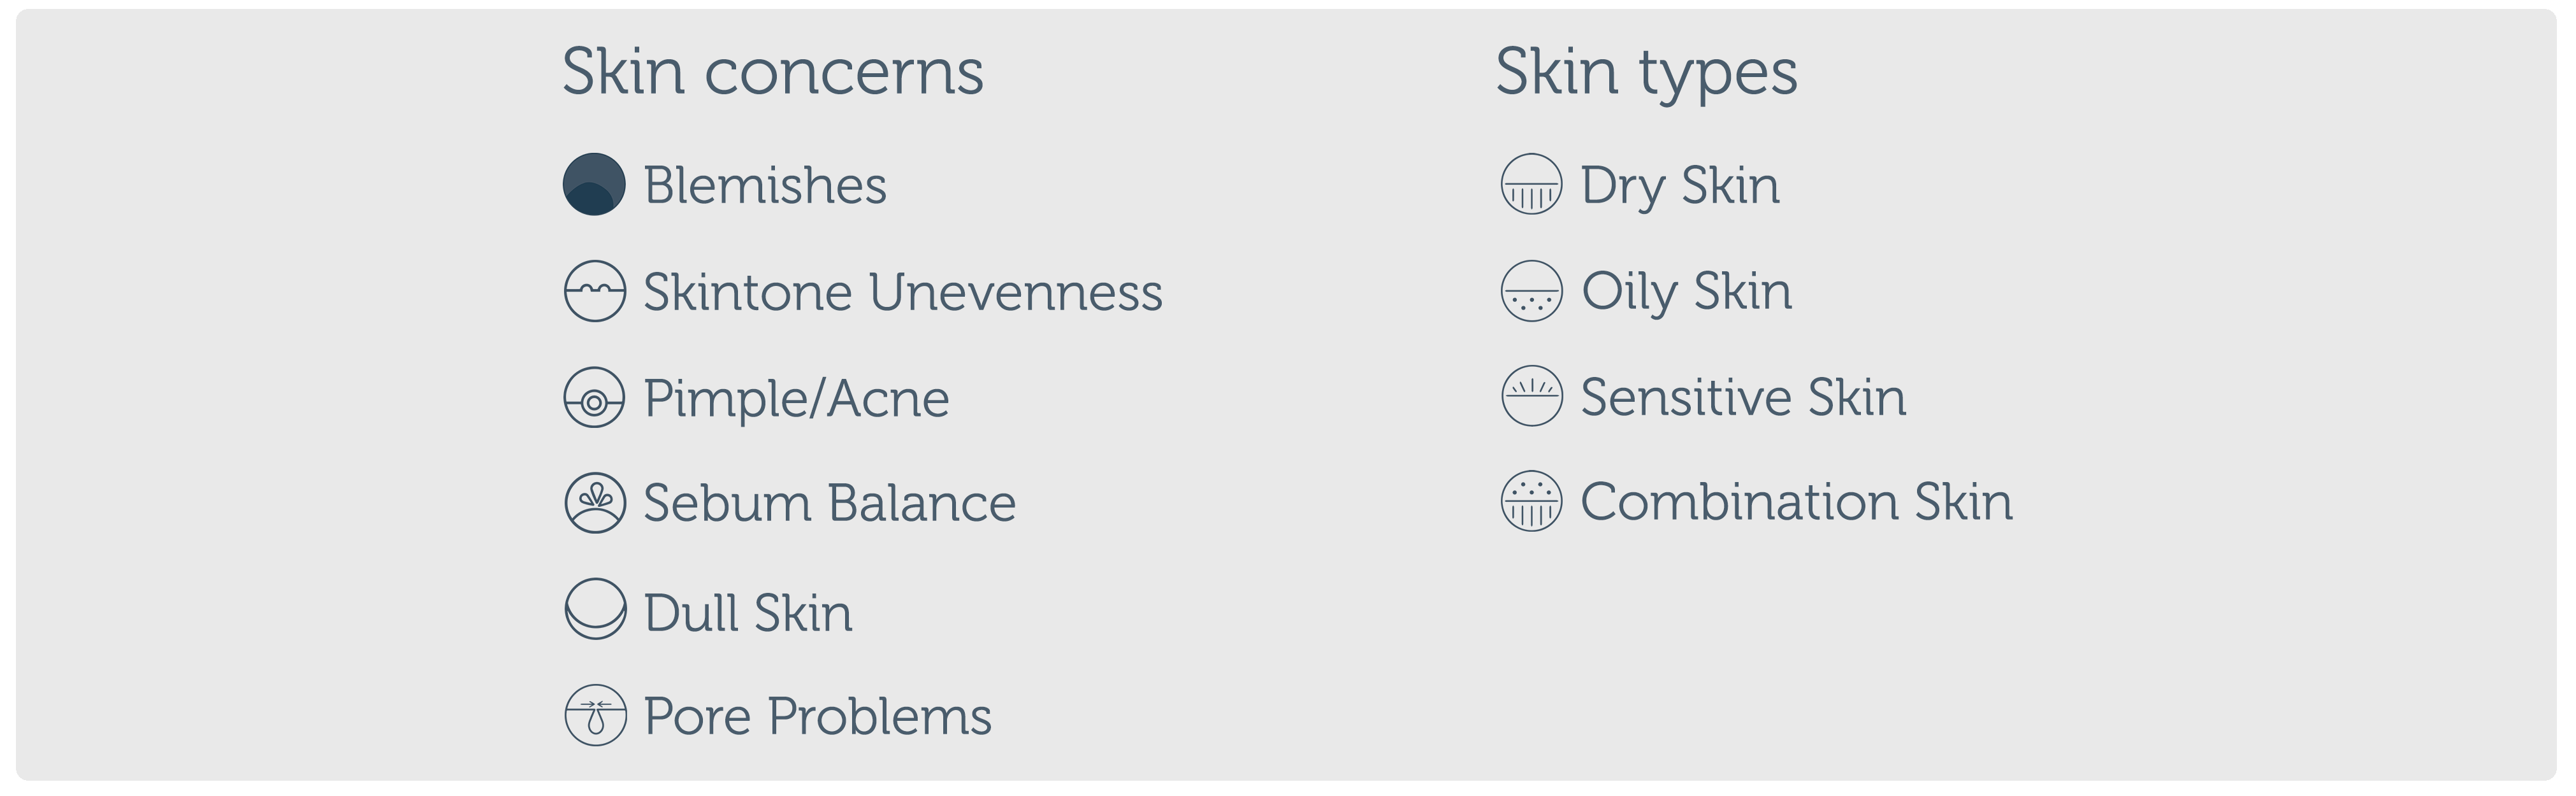Select the Pore Problems icon
The image size is (2576, 796).
coord(595,715)
